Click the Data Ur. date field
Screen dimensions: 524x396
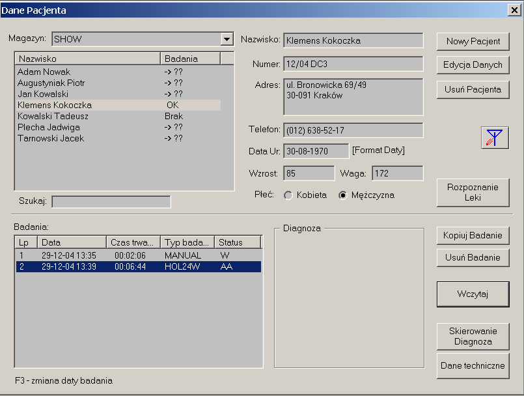(316, 151)
